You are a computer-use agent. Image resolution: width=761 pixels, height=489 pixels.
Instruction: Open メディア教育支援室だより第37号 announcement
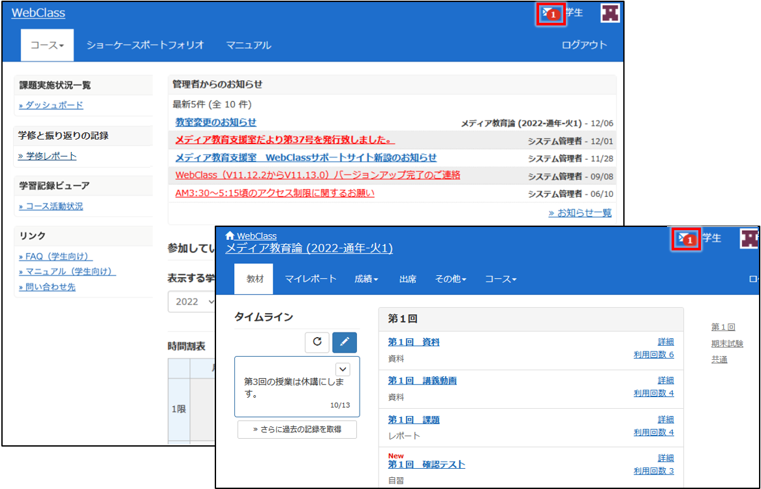pos(285,140)
